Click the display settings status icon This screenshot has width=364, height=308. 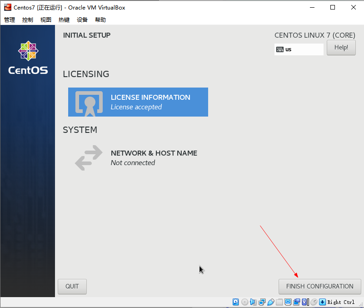point(288,302)
